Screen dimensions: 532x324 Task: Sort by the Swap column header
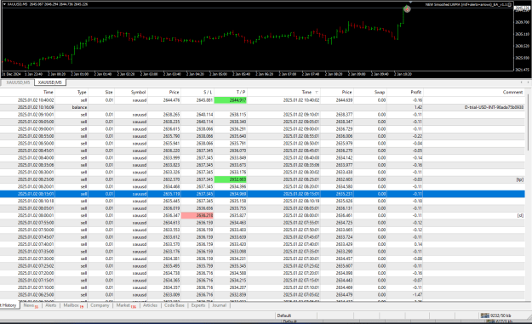point(380,92)
